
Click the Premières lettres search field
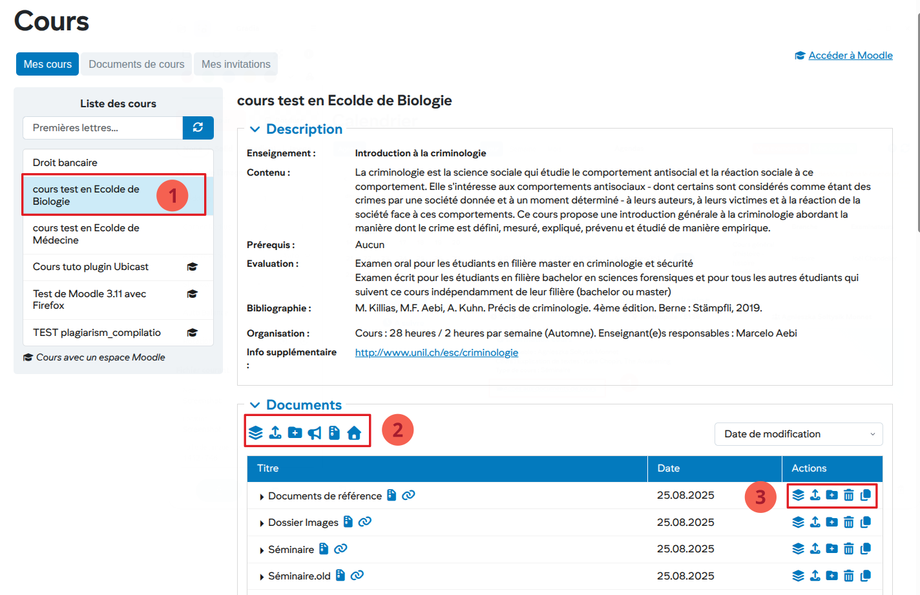[103, 128]
